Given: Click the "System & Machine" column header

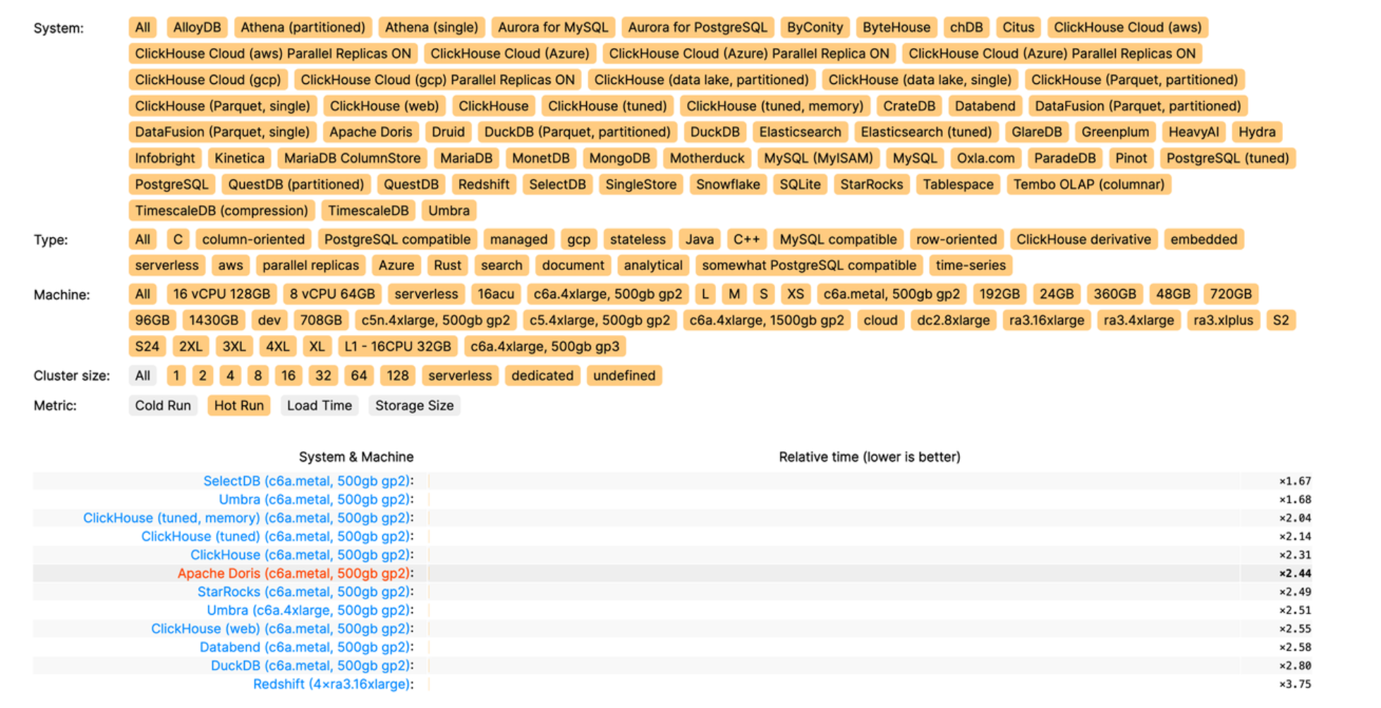Looking at the screenshot, I should [x=356, y=457].
